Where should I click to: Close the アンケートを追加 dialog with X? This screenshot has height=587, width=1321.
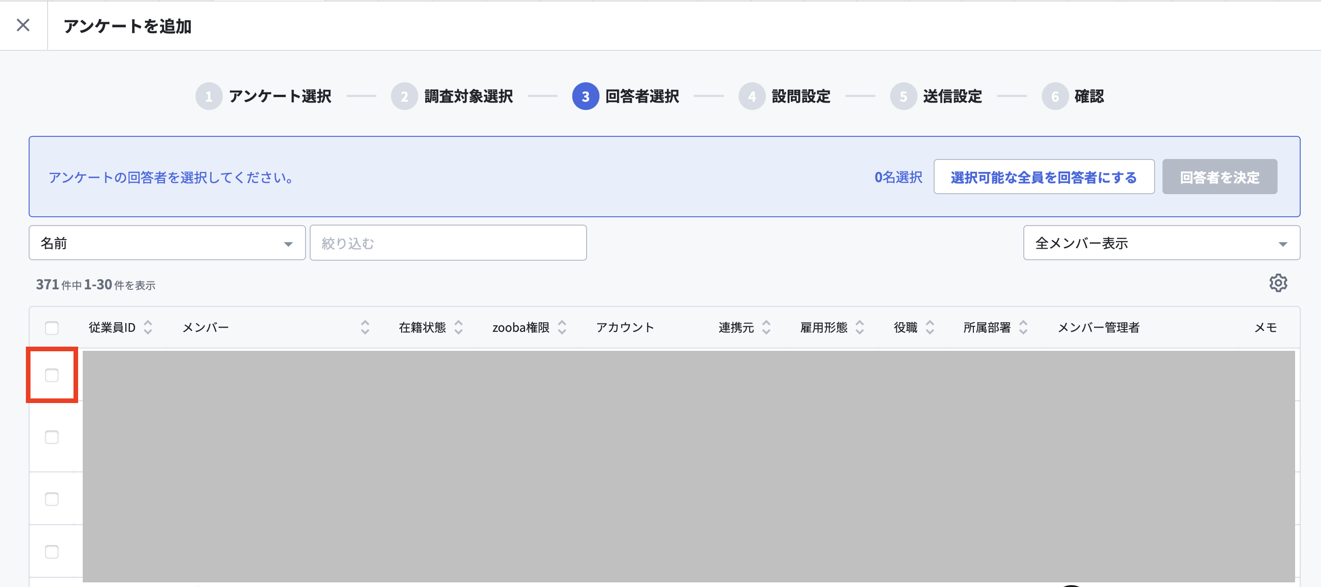[x=23, y=25]
